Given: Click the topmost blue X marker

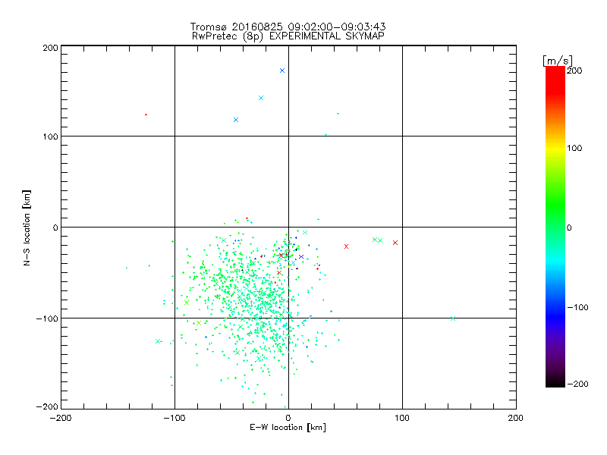Looking at the screenshot, I should coord(282,71).
